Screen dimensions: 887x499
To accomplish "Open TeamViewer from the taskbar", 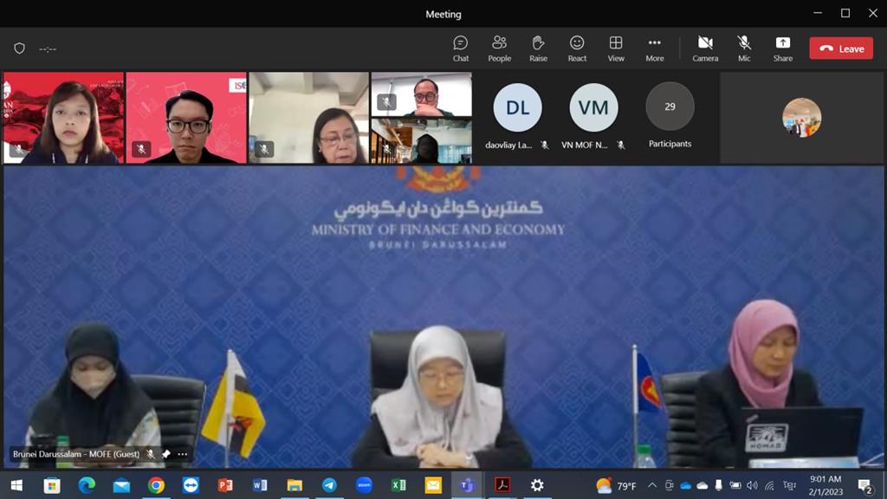I will (x=191, y=485).
